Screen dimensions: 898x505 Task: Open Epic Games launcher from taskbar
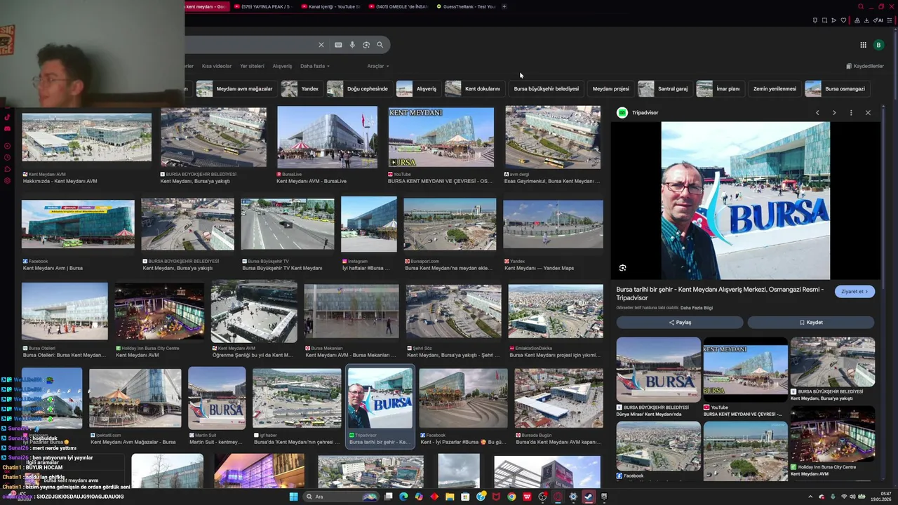(604, 497)
